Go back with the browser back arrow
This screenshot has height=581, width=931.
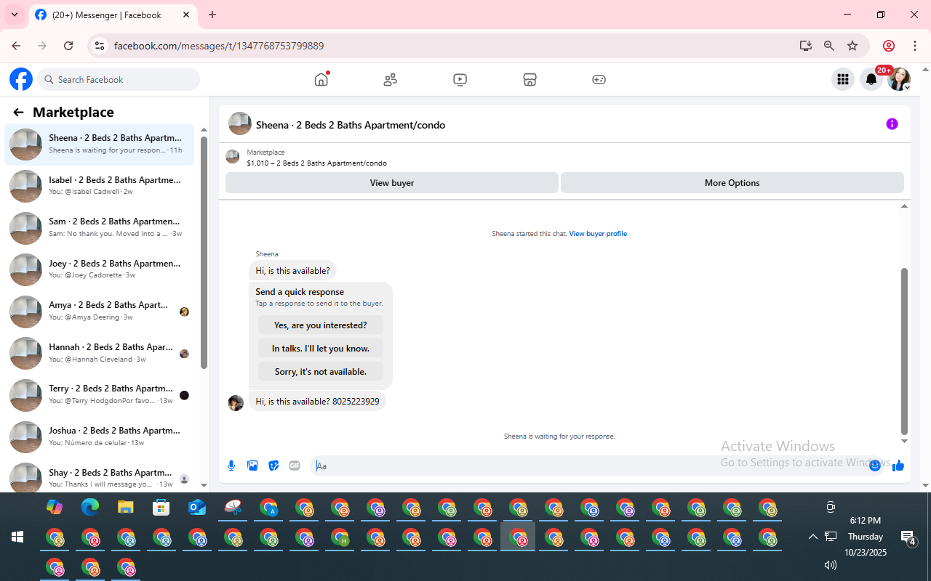[16, 46]
